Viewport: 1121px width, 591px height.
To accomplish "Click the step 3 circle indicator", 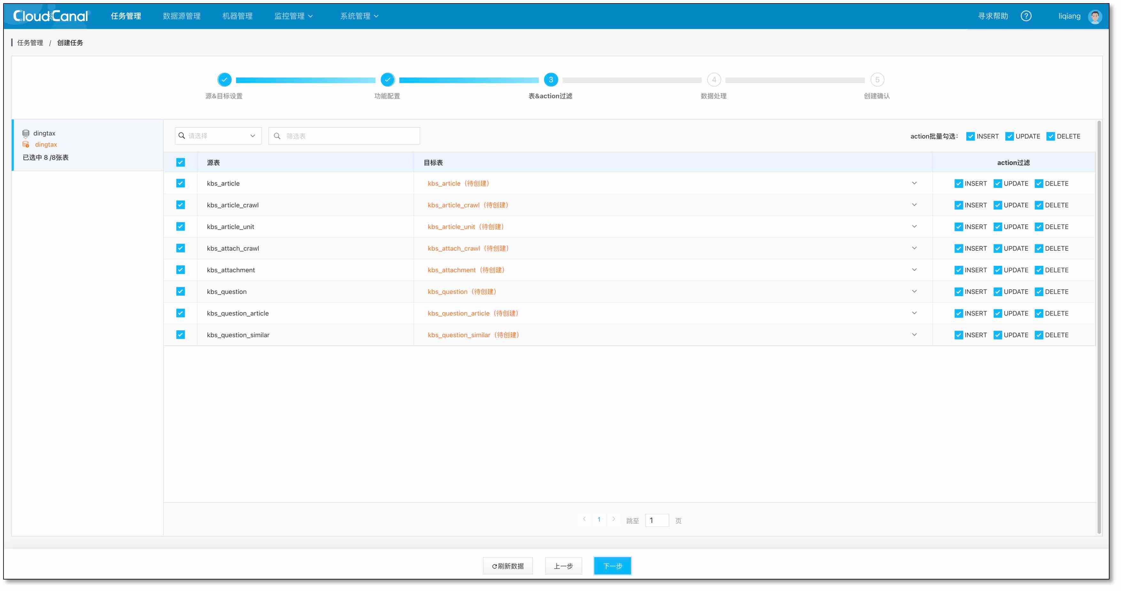I will point(551,80).
